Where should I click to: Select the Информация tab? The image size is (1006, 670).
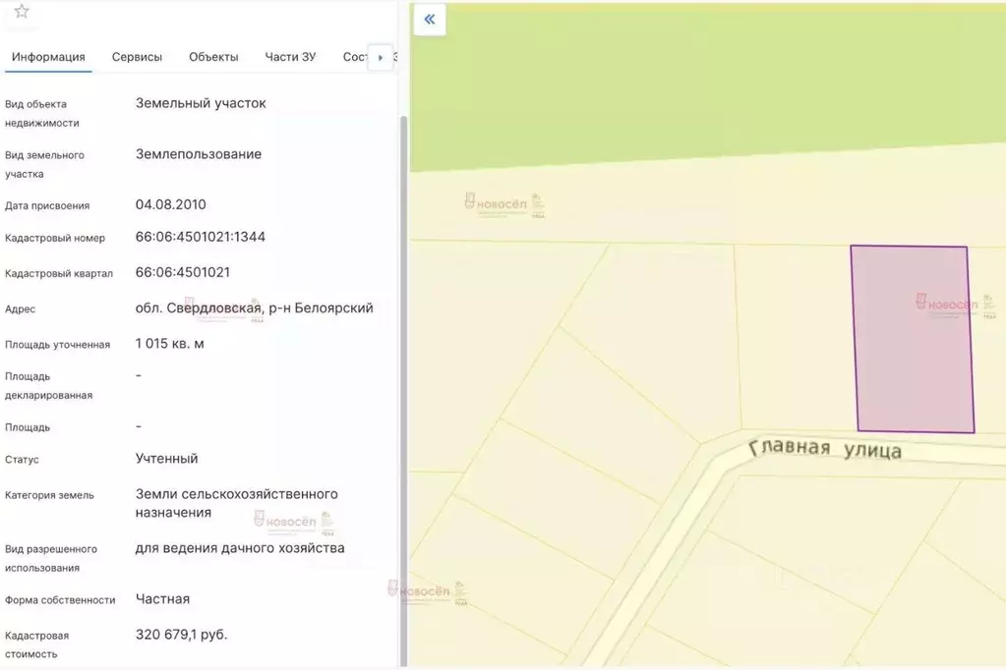tap(48, 57)
